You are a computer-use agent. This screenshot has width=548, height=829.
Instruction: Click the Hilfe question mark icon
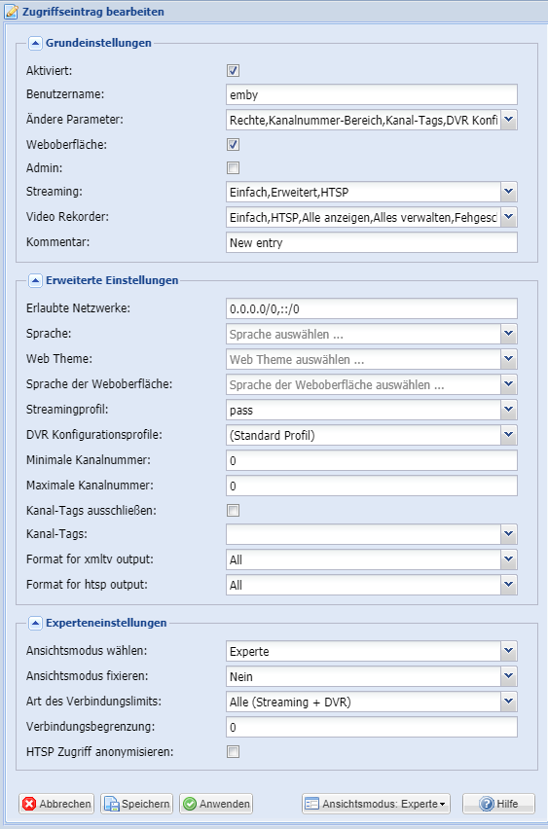coord(487,804)
